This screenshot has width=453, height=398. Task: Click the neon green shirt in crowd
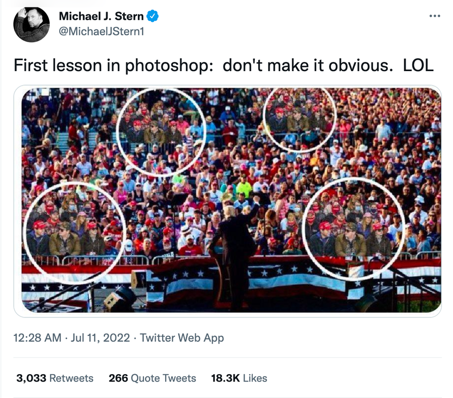(244, 189)
